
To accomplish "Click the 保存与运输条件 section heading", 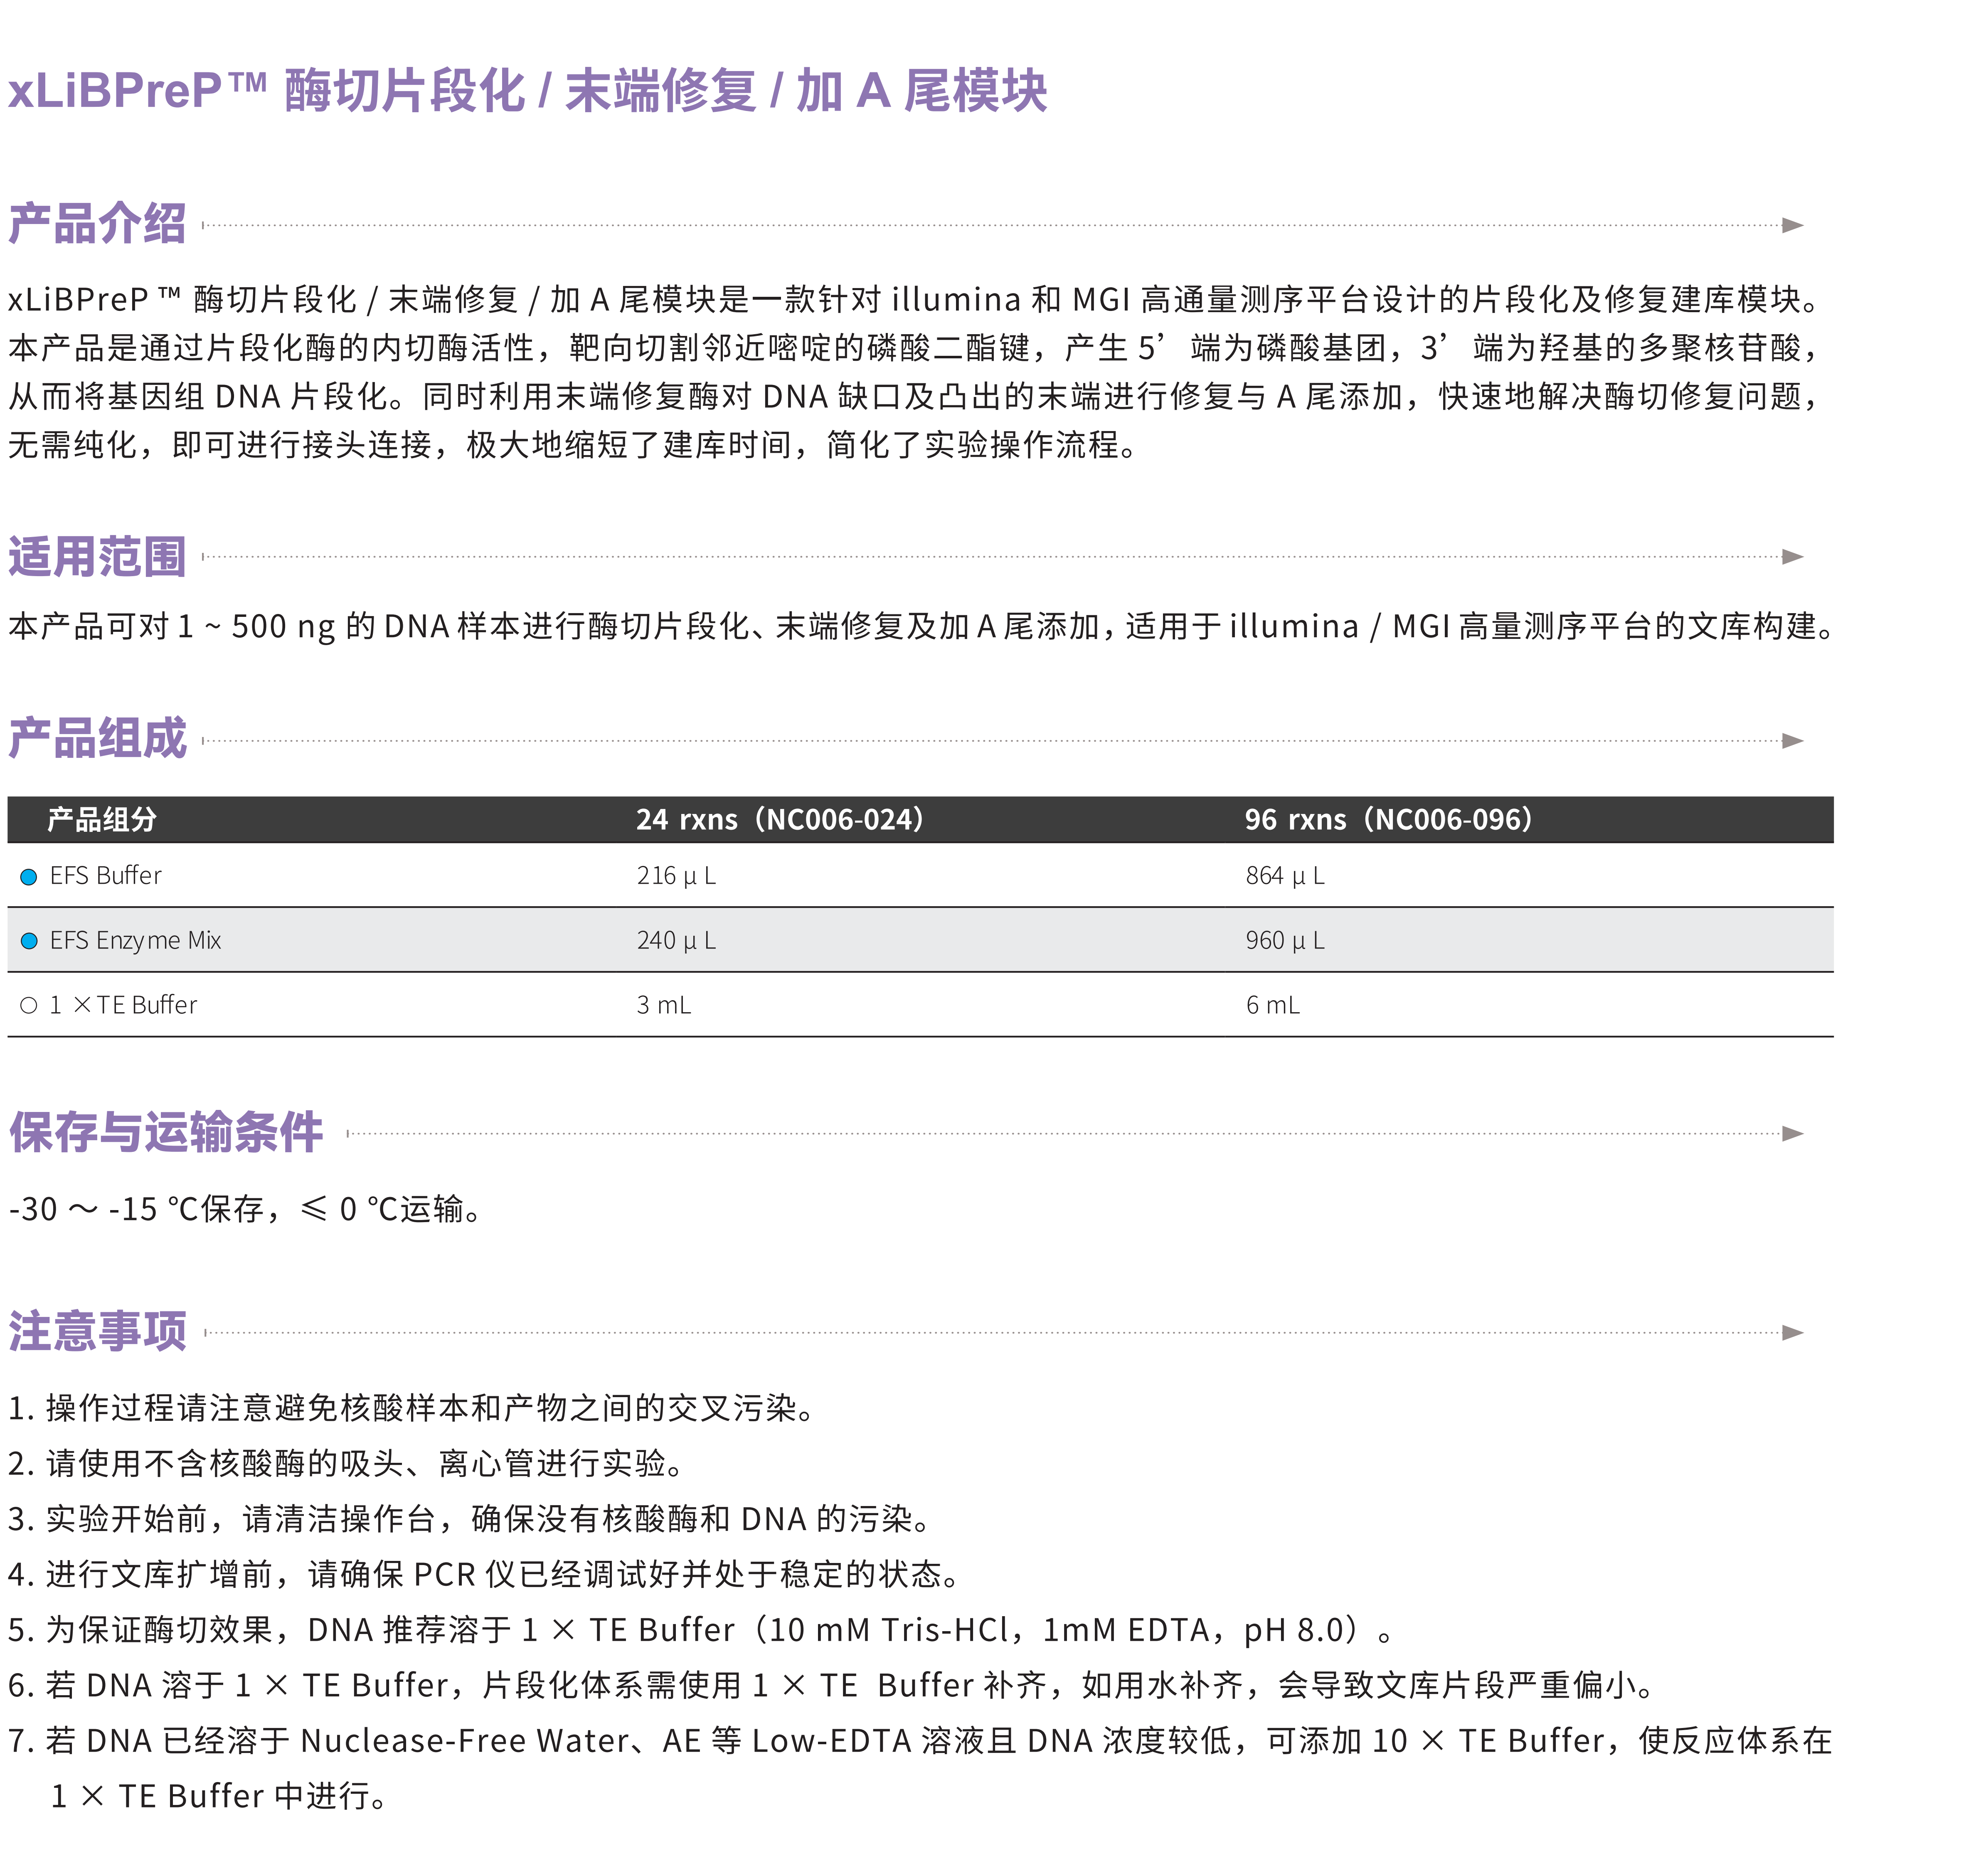I will [166, 1132].
